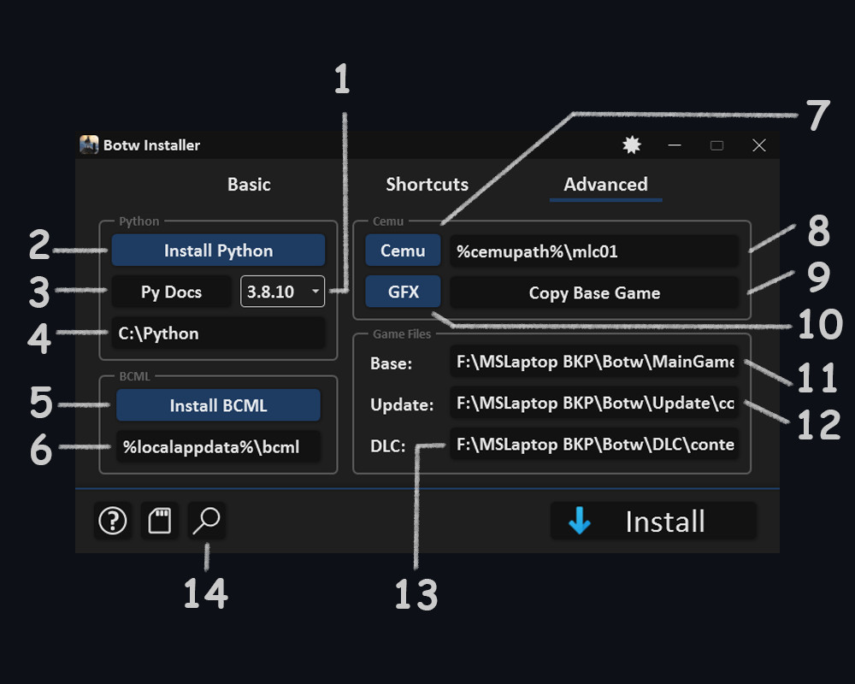Click the changelog card icon at bottom left

click(x=159, y=521)
